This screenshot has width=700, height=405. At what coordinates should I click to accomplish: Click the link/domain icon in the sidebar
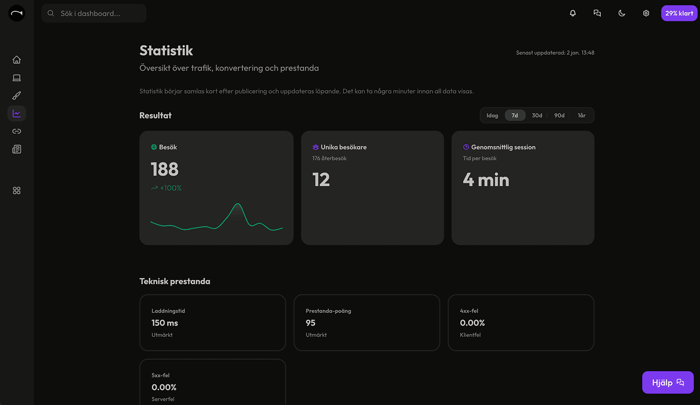point(16,131)
